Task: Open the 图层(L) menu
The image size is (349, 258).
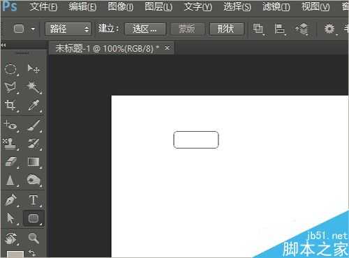Action: click(158, 6)
